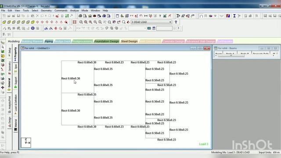Click the Display Whole Structure icon

pyautogui.click(x=75, y=22)
